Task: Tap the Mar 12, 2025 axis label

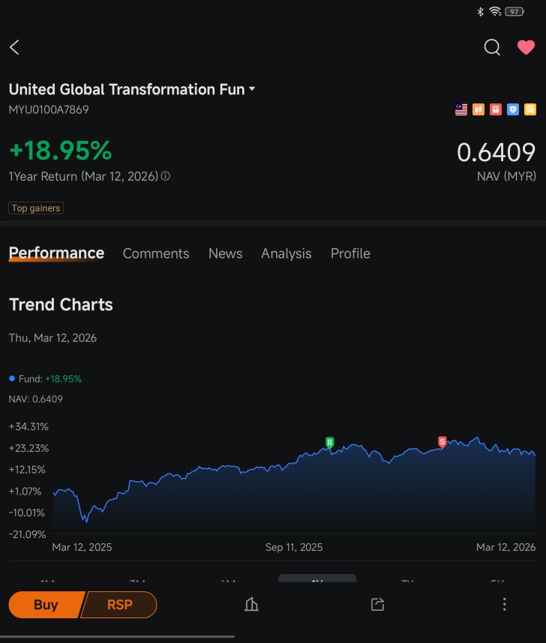Action: pyautogui.click(x=82, y=547)
